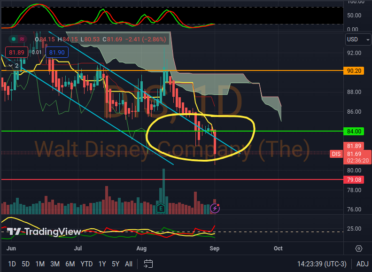Click the purple lightning bolt event icon
The image size is (372, 272).
coord(216,208)
